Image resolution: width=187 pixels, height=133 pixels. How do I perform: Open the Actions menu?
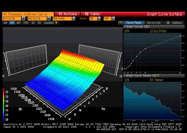click(x=67, y=14)
